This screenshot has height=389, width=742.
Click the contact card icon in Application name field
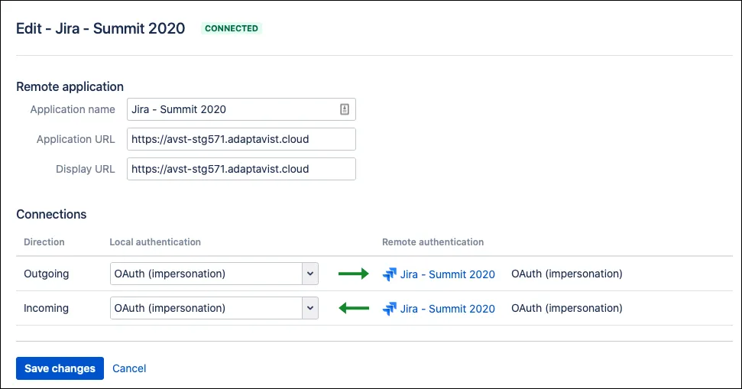345,109
